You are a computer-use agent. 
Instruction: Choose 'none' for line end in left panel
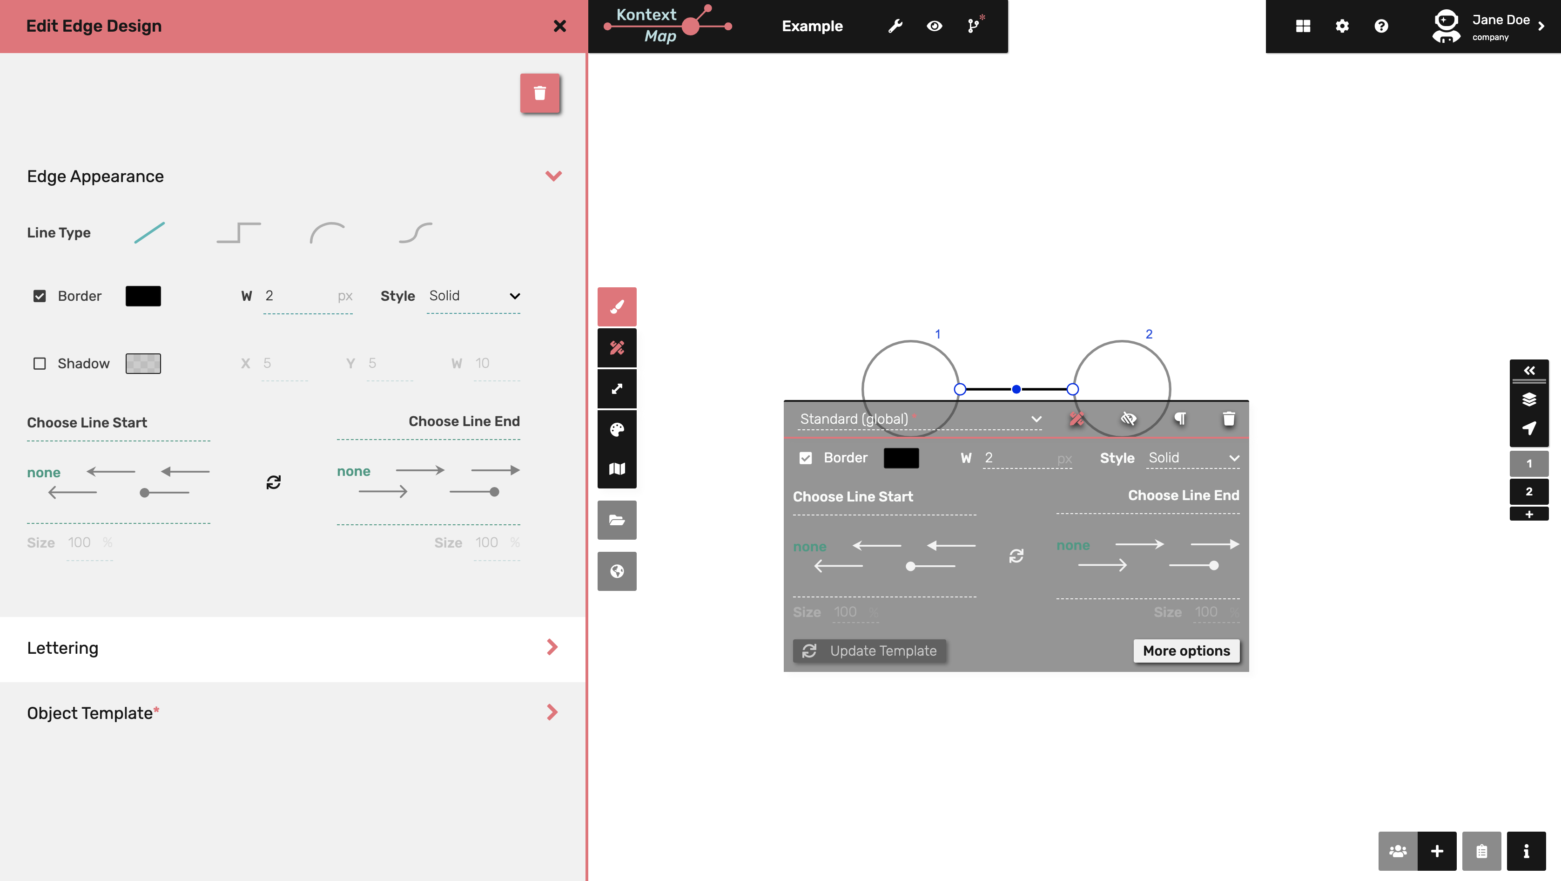click(353, 471)
